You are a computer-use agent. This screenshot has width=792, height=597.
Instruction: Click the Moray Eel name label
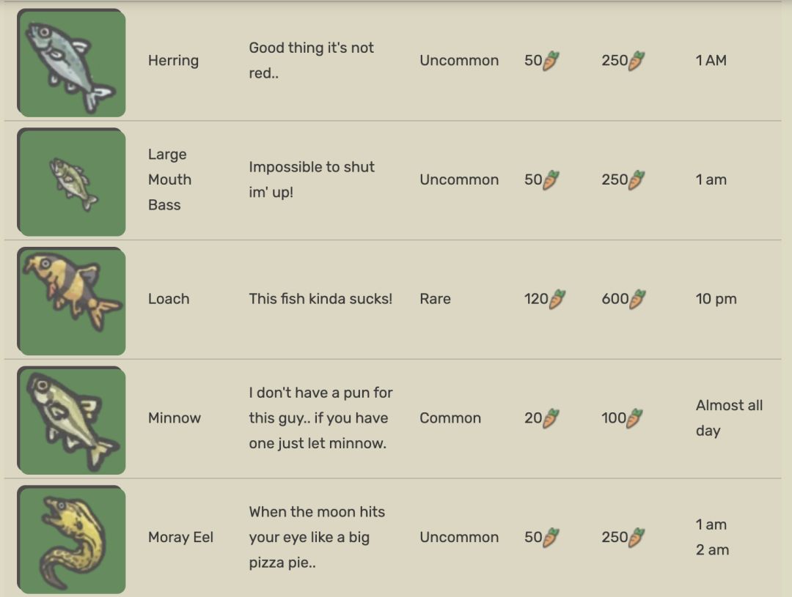point(180,537)
